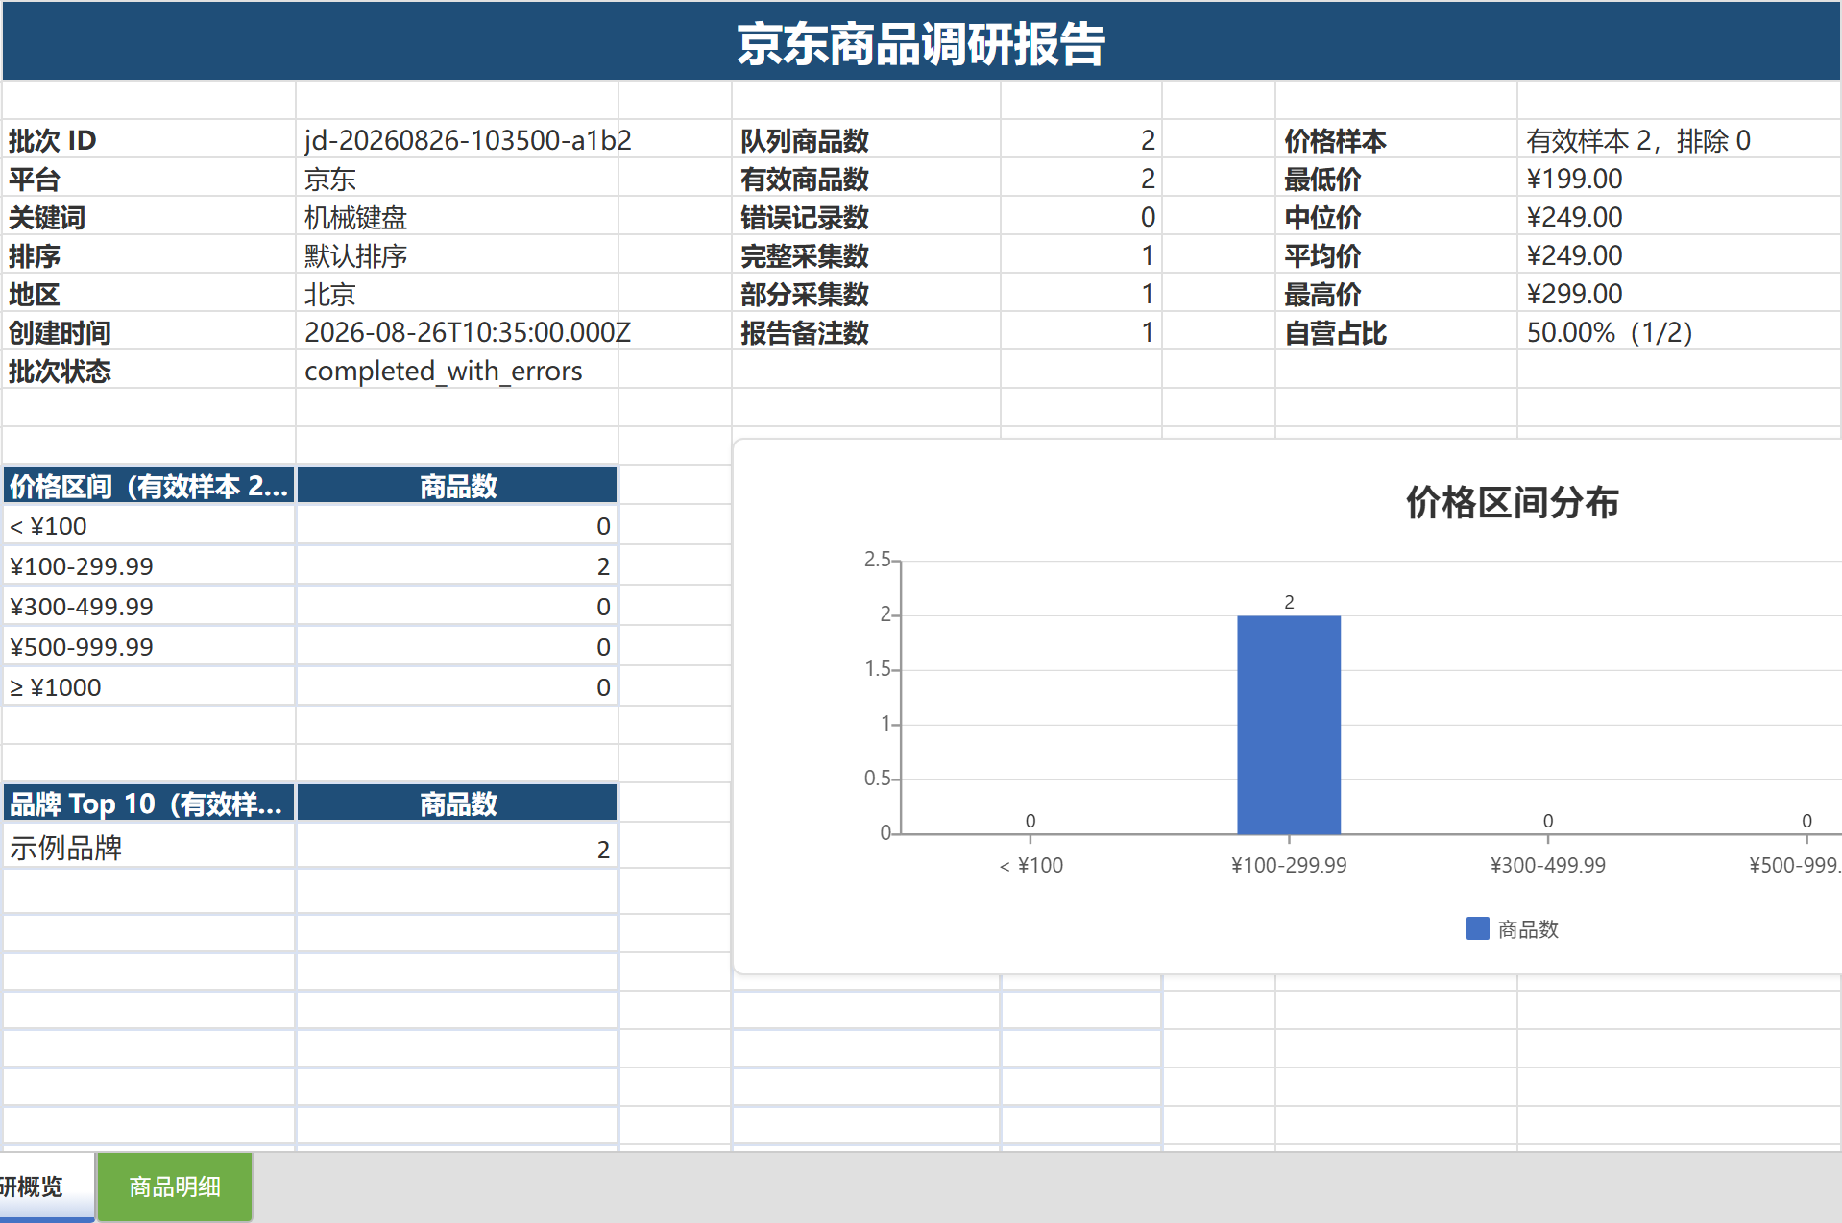Click the 完整采集数 label cell
This screenshot has height=1223, width=1842.
(x=866, y=255)
